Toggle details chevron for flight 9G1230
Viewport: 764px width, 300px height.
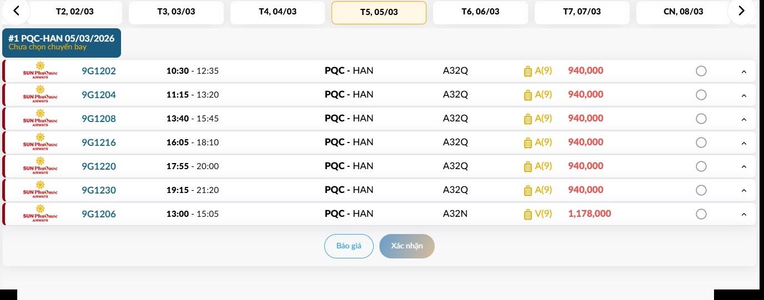[744, 191]
